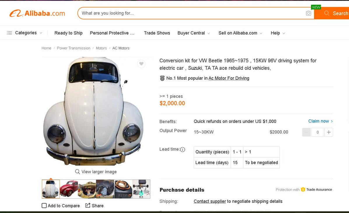Click into the search input field

[190, 13]
